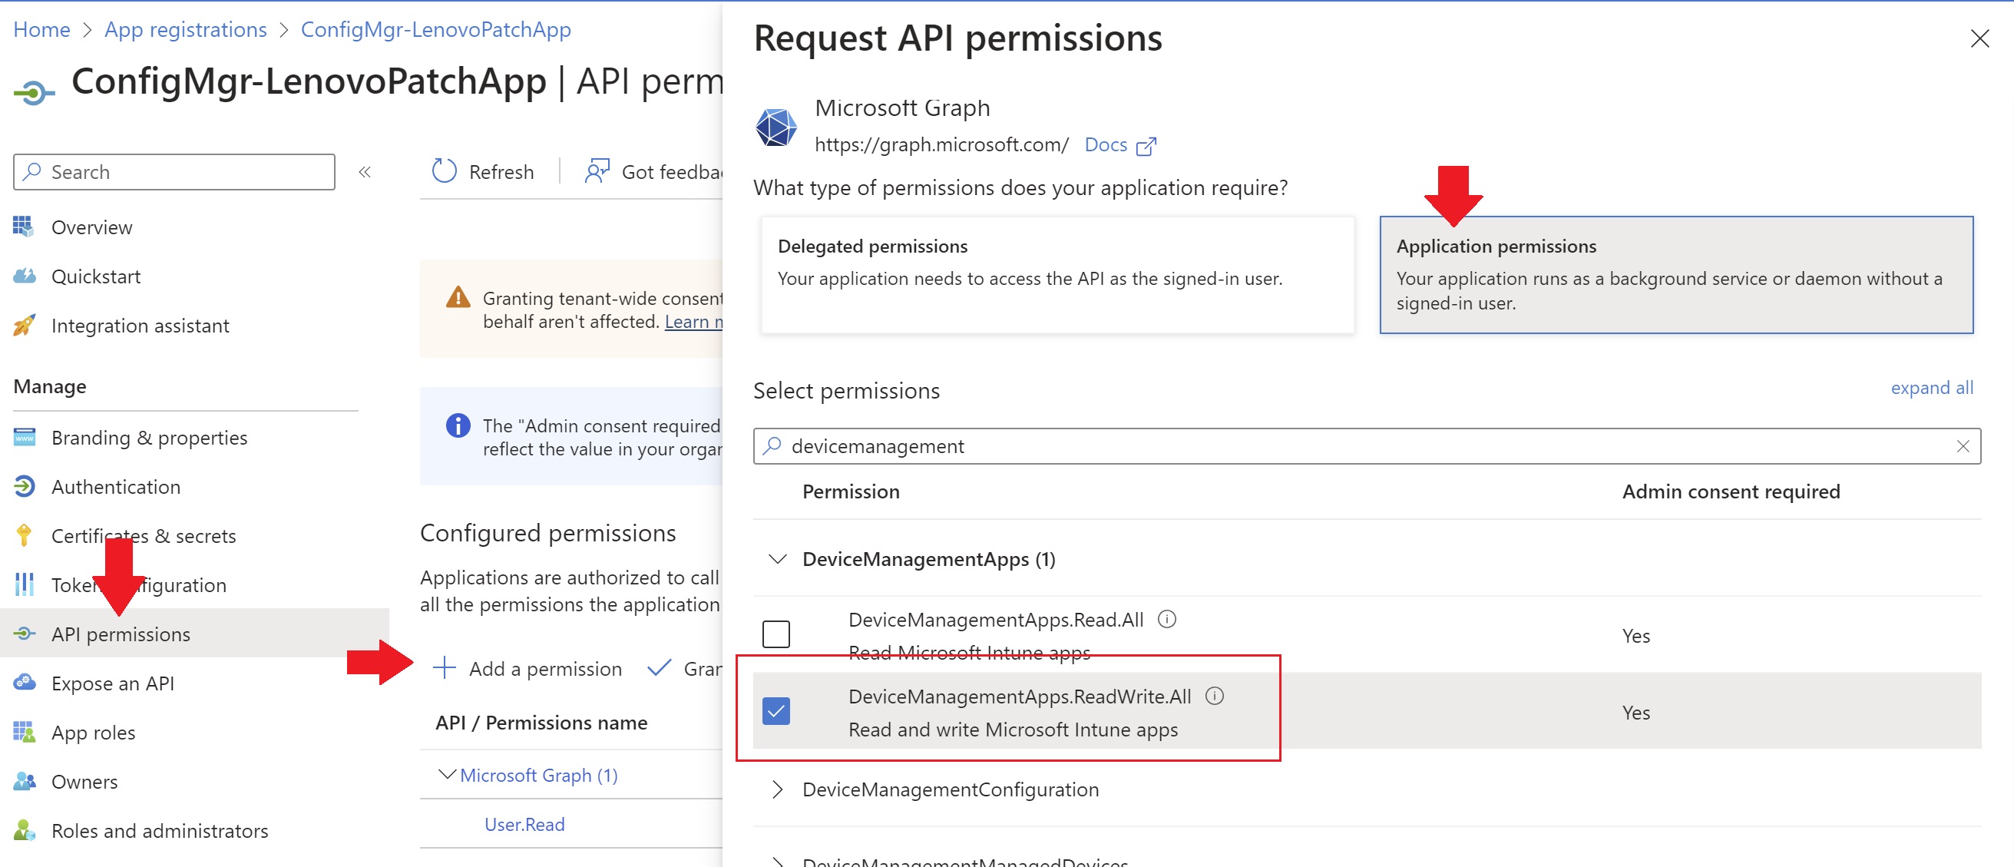2014x867 pixels.
Task: Click the Branding & properties icon
Action: pyautogui.click(x=24, y=437)
